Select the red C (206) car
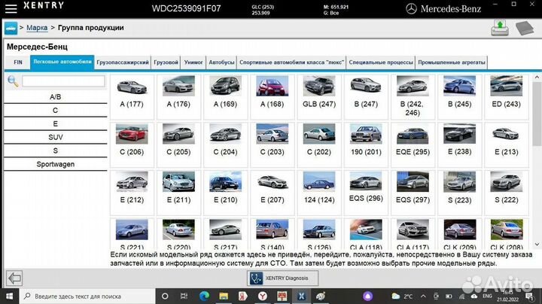 pos(132,145)
